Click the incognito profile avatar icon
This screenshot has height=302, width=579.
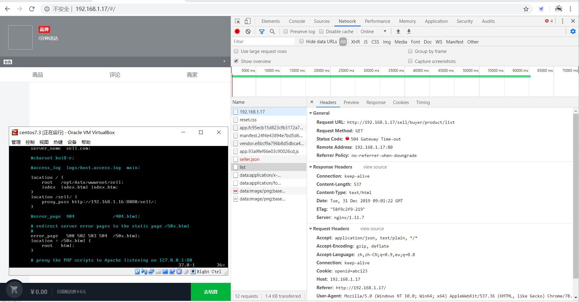tap(559, 9)
